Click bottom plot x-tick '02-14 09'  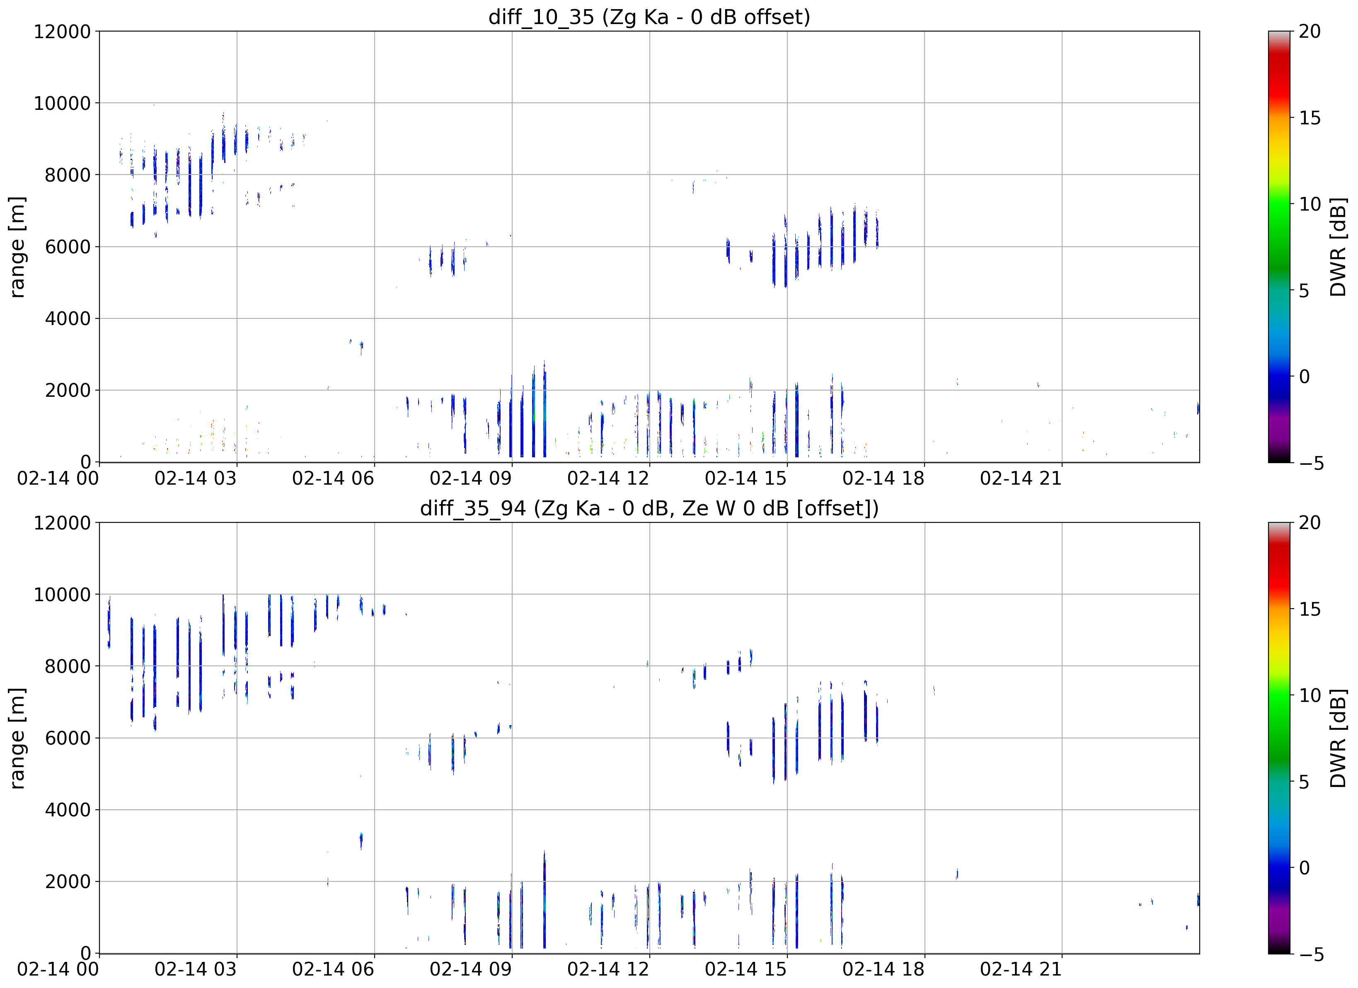tap(471, 969)
